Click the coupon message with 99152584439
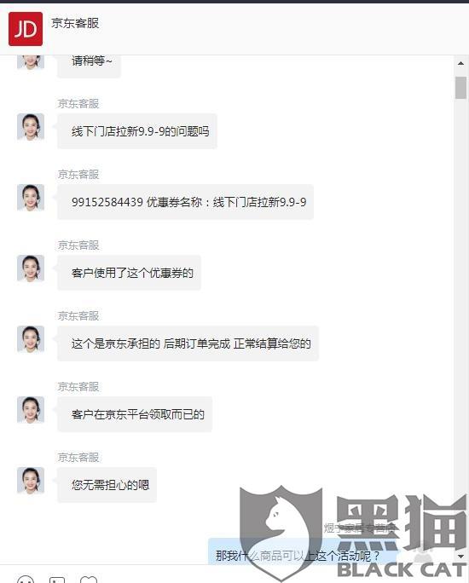The width and height of the screenshot is (469, 583). pos(185,202)
